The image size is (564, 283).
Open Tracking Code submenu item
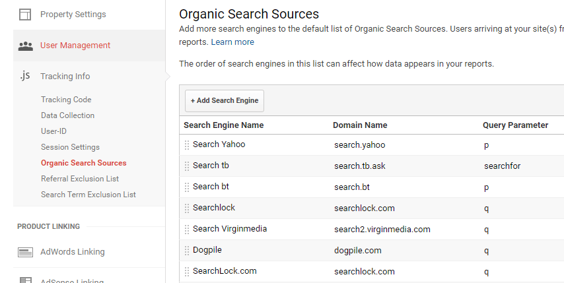click(x=66, y=100)
